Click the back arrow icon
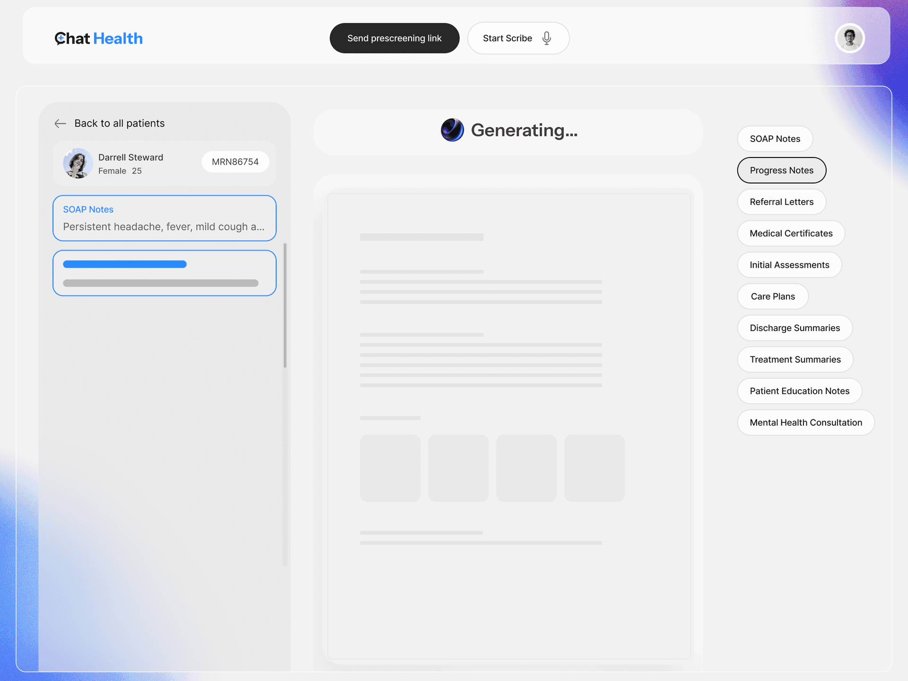The width and height of the screenshot is (908, 681). (60, 123)
